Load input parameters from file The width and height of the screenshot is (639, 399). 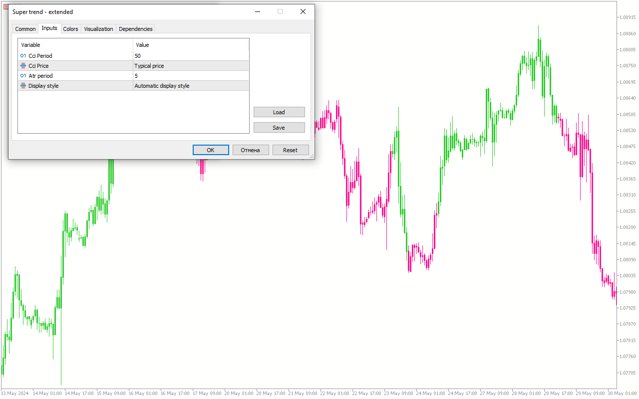(x=279, y=112)
